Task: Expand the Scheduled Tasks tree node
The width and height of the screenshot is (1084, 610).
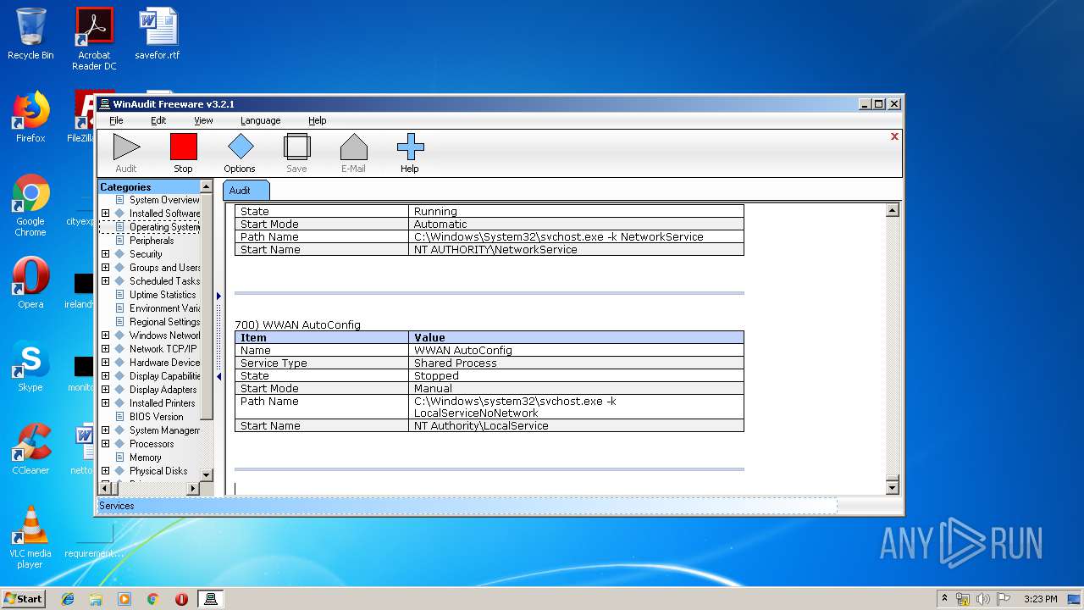Action: (105, 281)
